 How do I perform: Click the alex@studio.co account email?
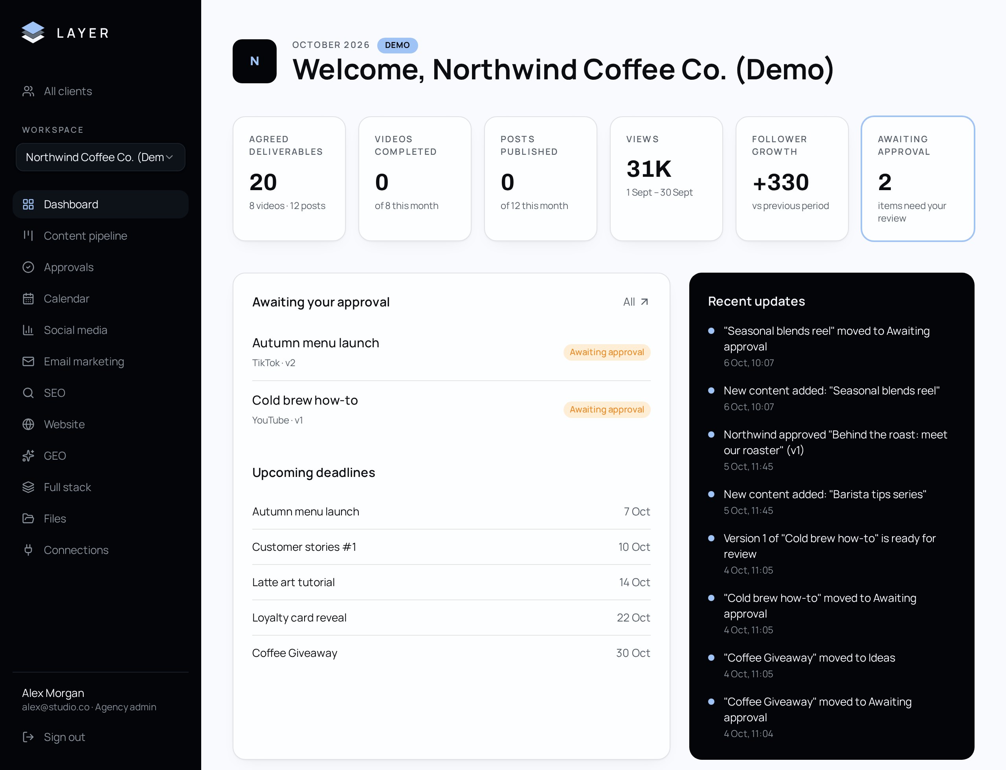point(55,707)
